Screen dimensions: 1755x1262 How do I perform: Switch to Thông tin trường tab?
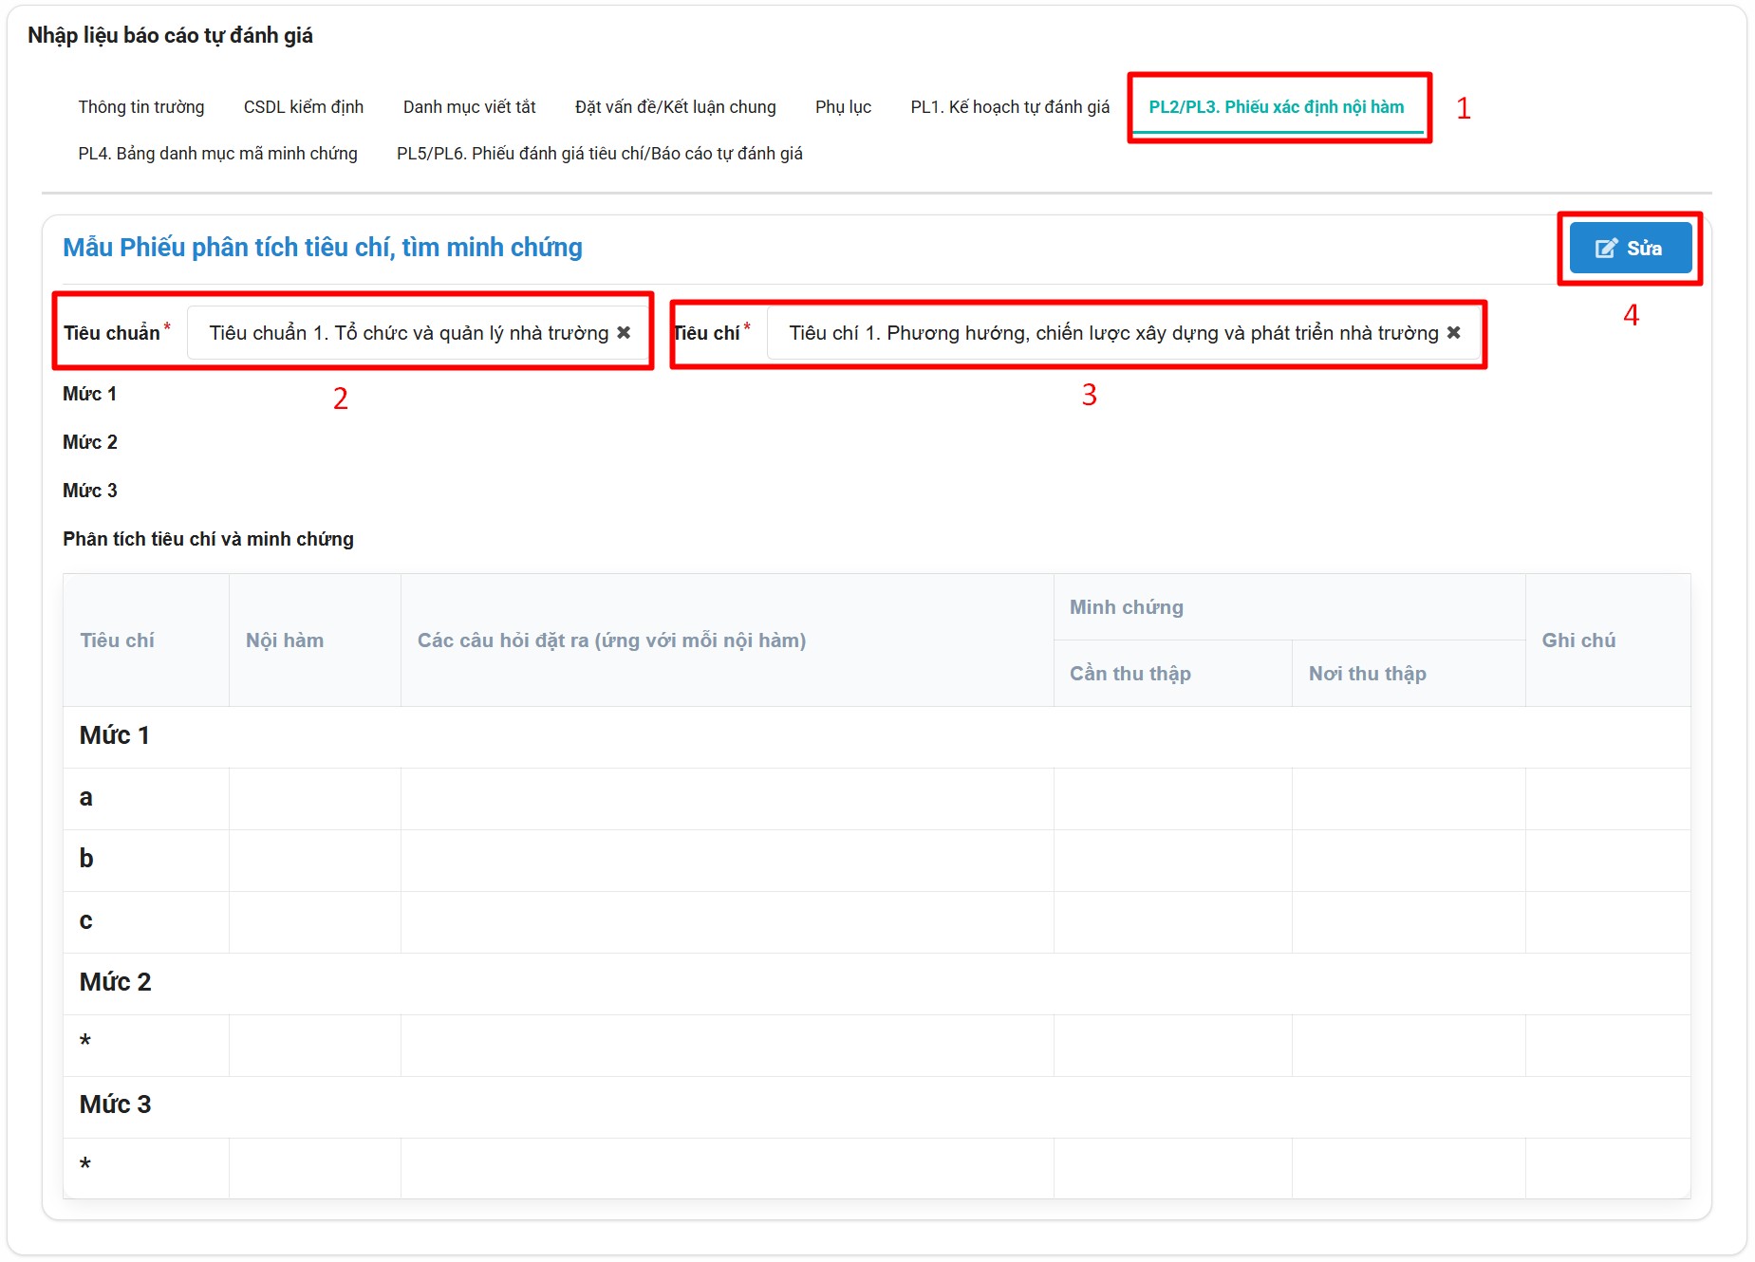141,107
